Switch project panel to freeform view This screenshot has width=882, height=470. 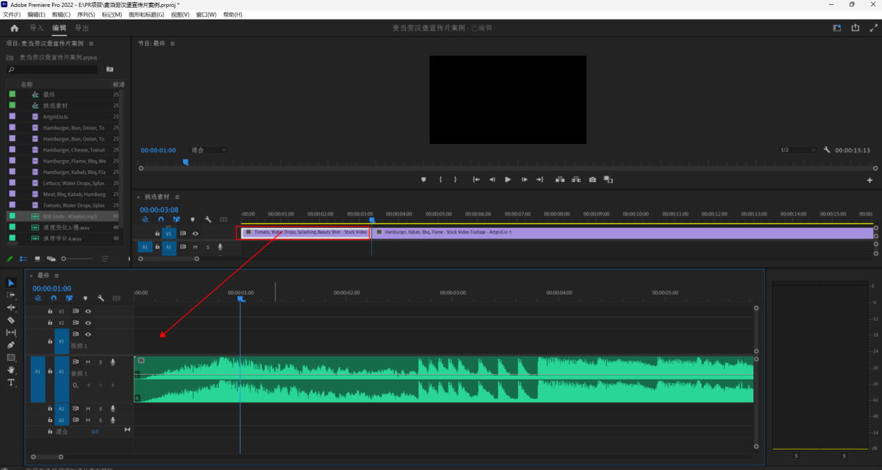tap(50, 259)
